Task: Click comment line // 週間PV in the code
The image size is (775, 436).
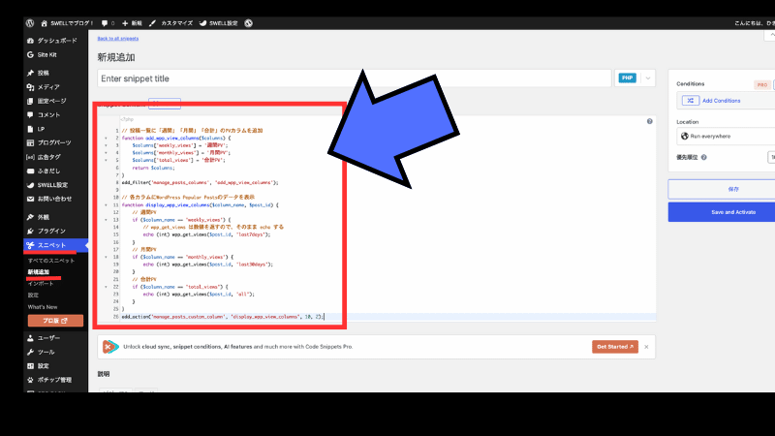Action: pos(143,212)
